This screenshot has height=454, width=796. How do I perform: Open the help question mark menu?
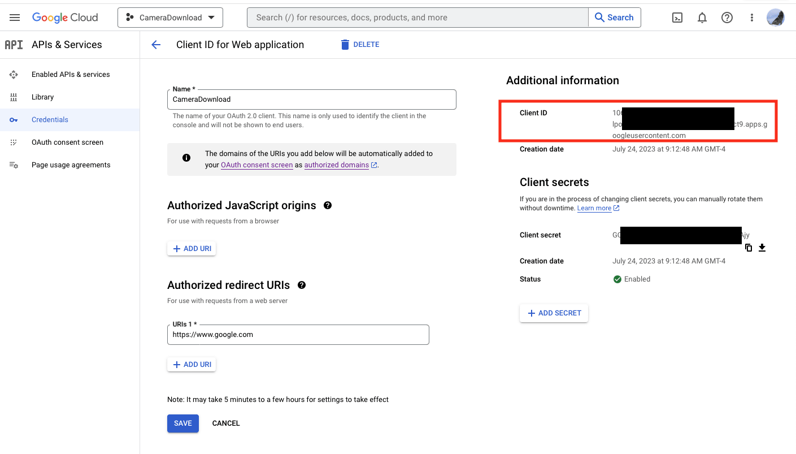click(727, 18)
